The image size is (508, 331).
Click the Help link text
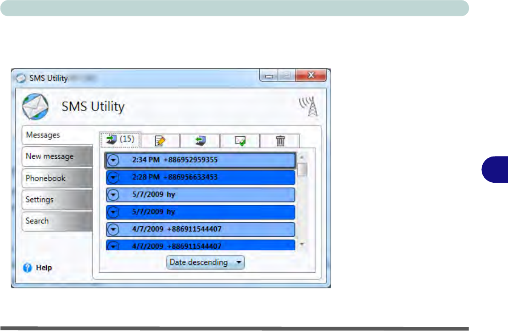click(44, 268)
